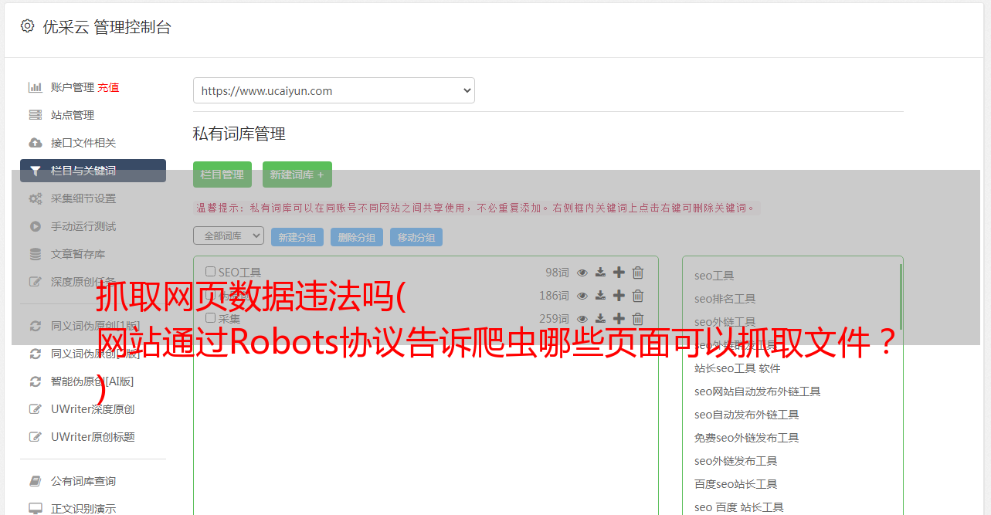Tick the 采集 checkbox
The image size is (991, 515).
210,318
